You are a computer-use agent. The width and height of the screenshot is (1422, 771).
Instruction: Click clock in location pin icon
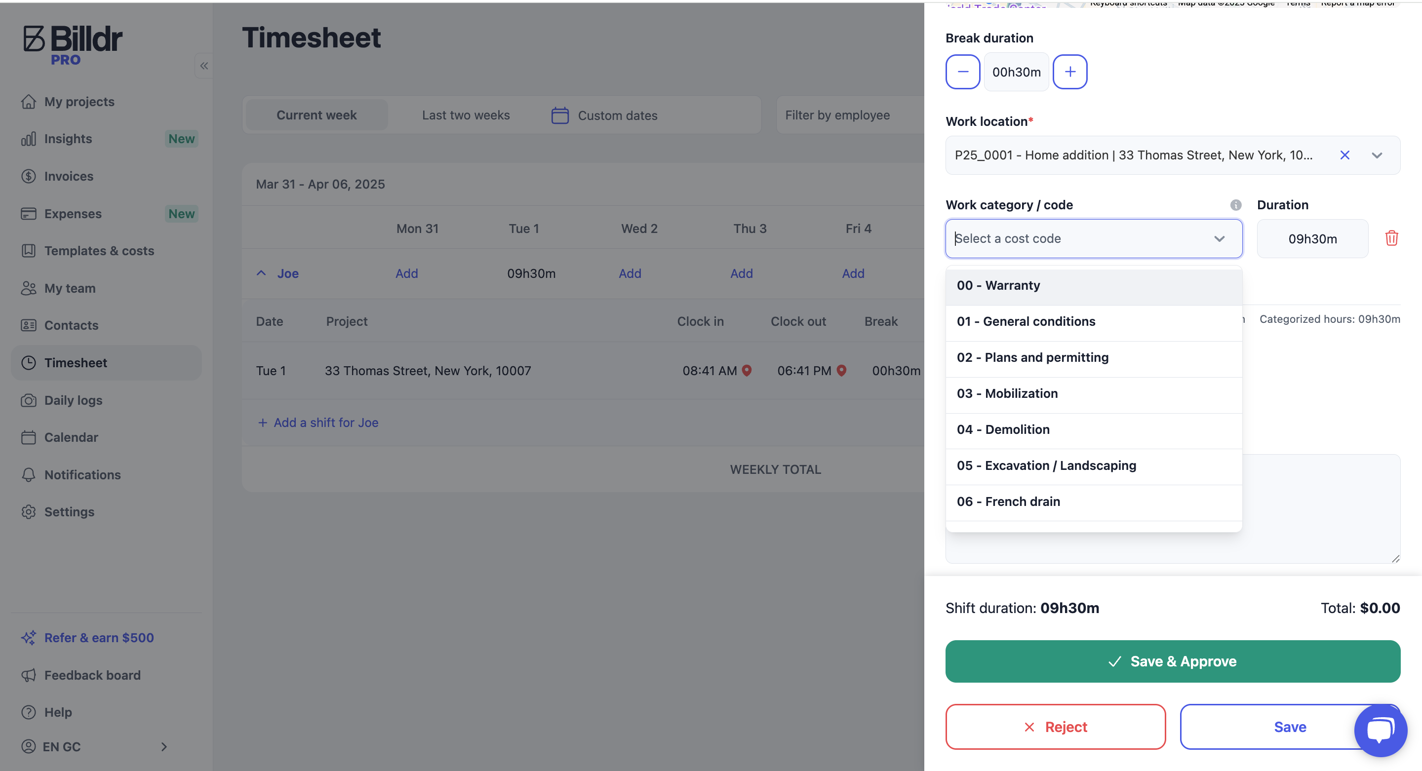coord(747,370)
